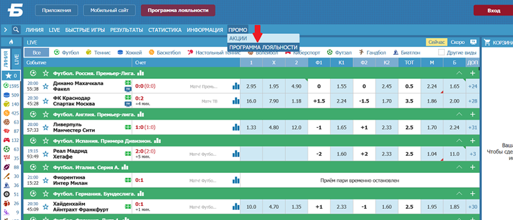Bet on odds 2.95 for Динамо Махачкала
Viewport: 513px width, 220px height.
point(251,86)
